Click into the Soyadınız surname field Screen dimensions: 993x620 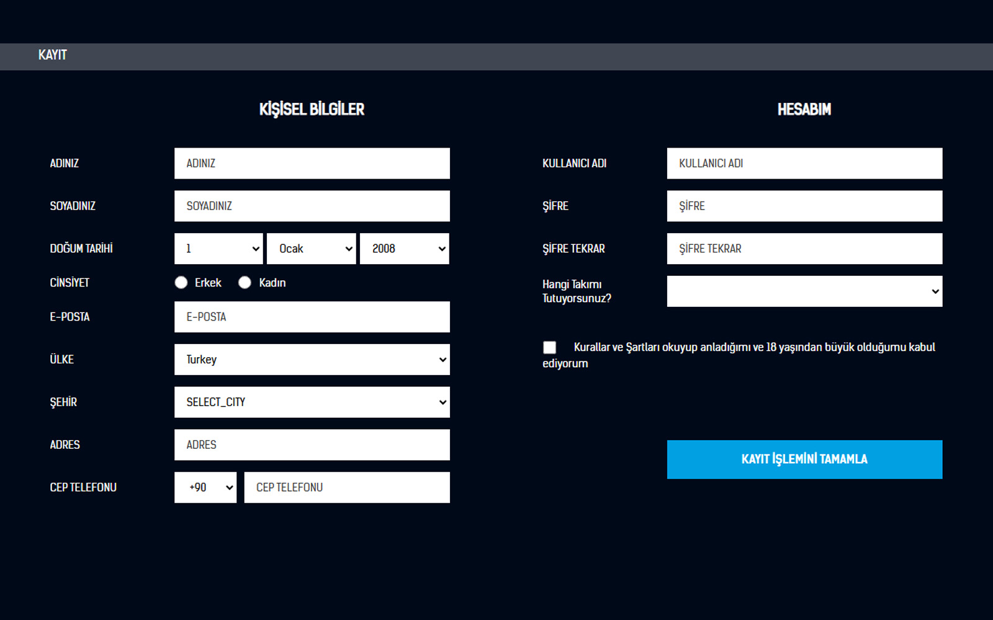point(312,206)
